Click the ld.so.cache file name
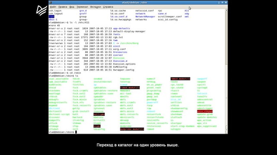The image size is (277, 155). (118, 10)
